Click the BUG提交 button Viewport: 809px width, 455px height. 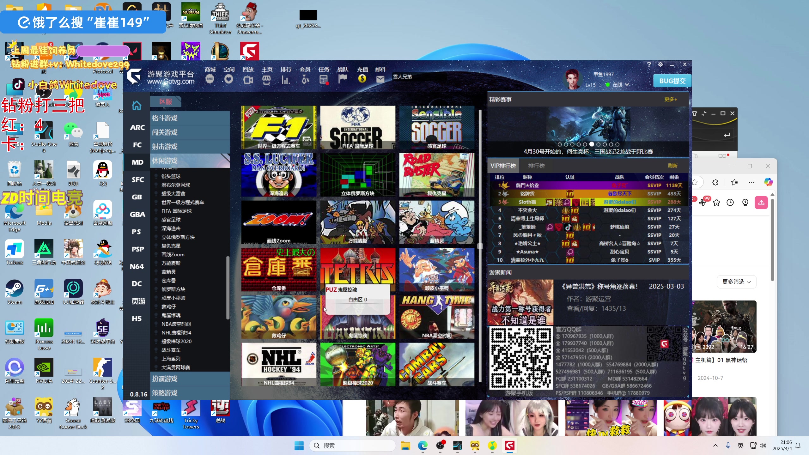(672, 81)
